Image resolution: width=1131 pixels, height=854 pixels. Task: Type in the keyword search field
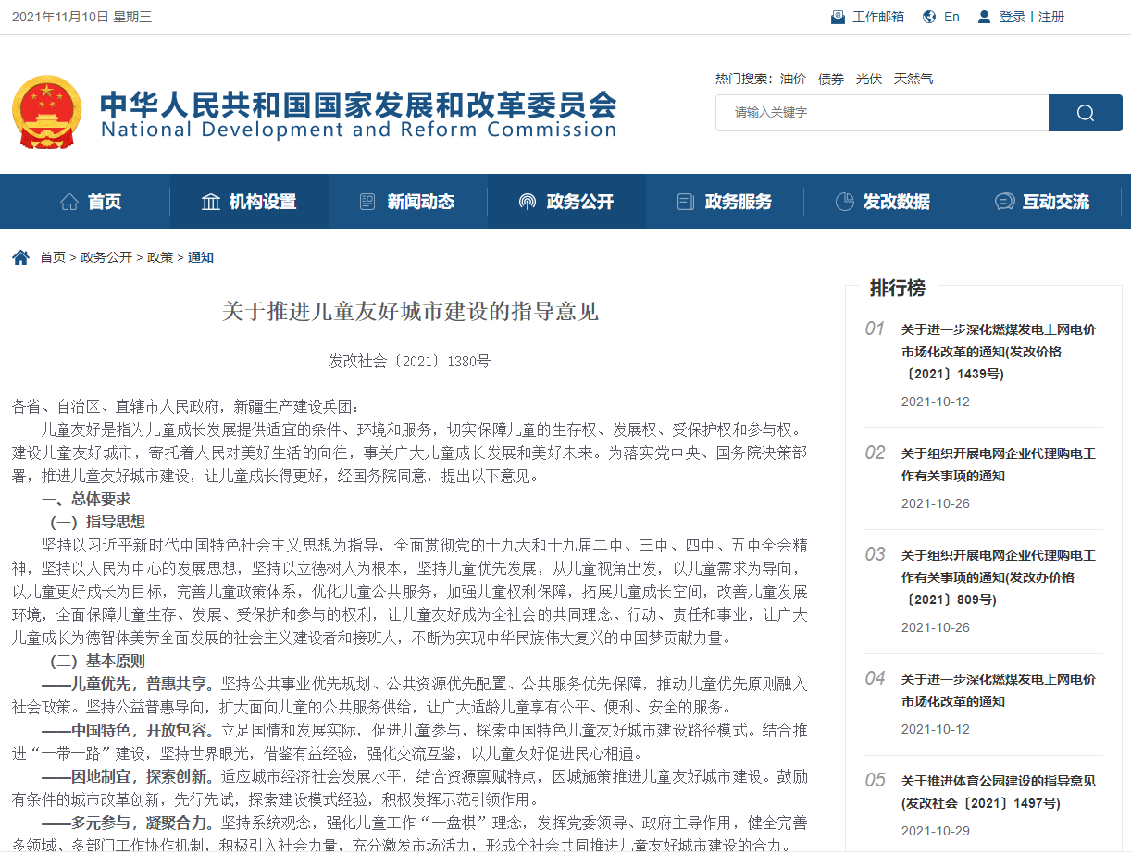tap(881, 113)
